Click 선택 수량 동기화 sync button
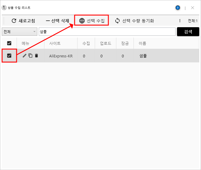 tap(134, 21)
